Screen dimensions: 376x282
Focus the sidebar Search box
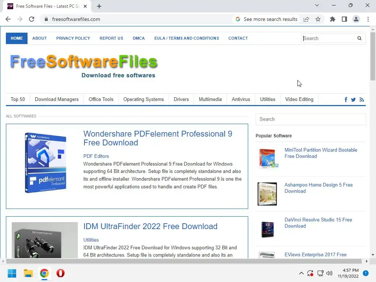pos(311,119)
